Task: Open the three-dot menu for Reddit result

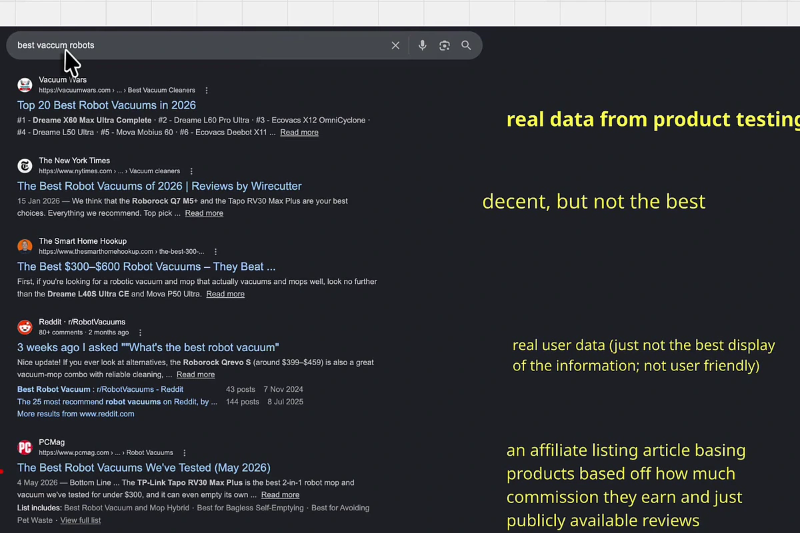Action: point(140,332)
